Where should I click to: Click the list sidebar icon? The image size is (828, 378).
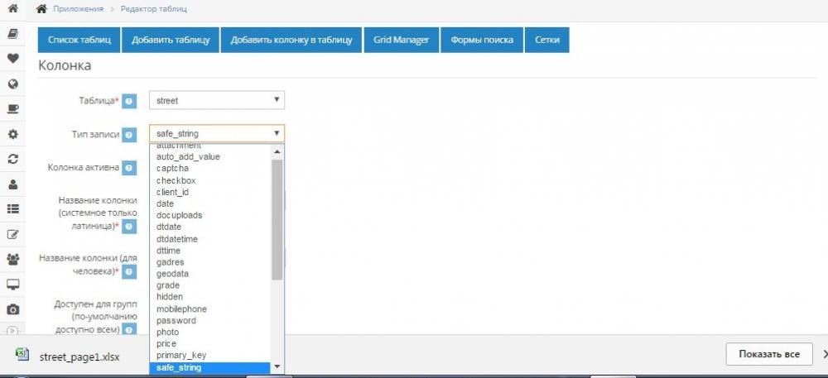point(12,209)
